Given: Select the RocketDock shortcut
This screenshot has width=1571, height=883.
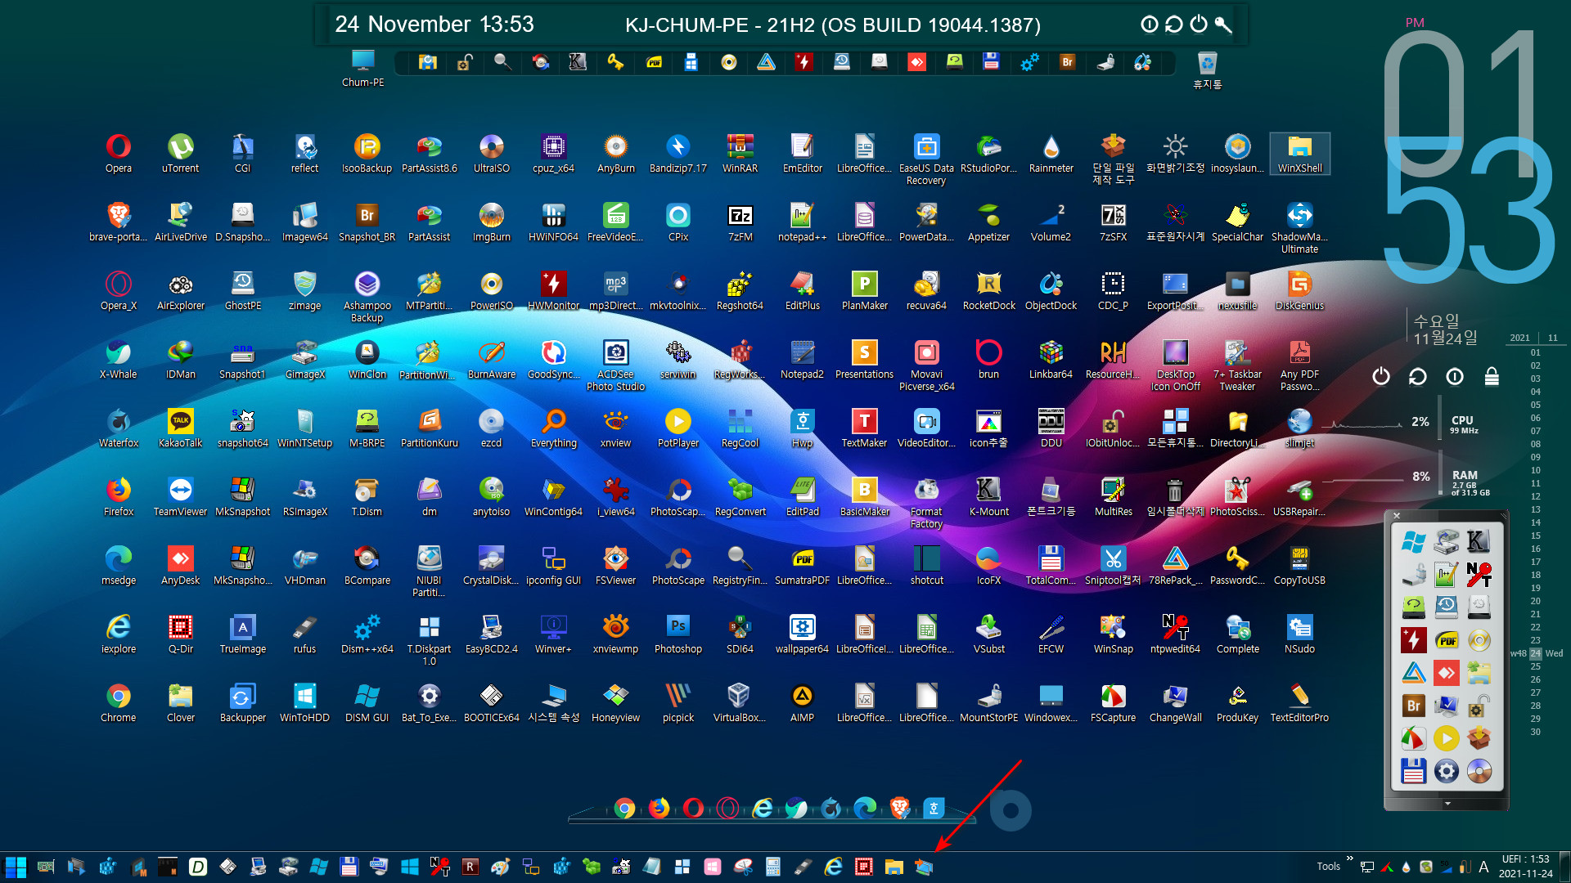Looking at the screenshot, I should [x=988, y=291].
